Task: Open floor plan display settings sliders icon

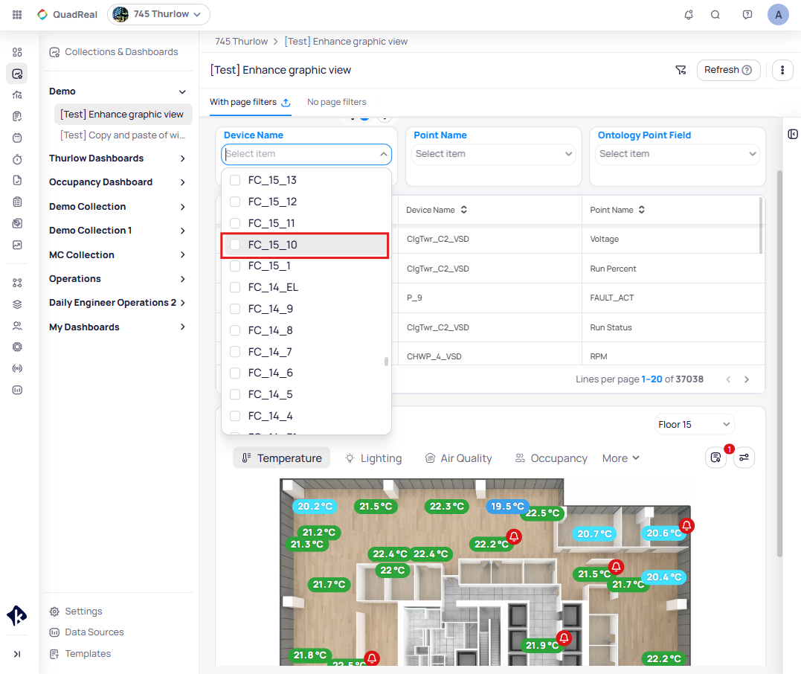Action: click(x=744, y=458)
